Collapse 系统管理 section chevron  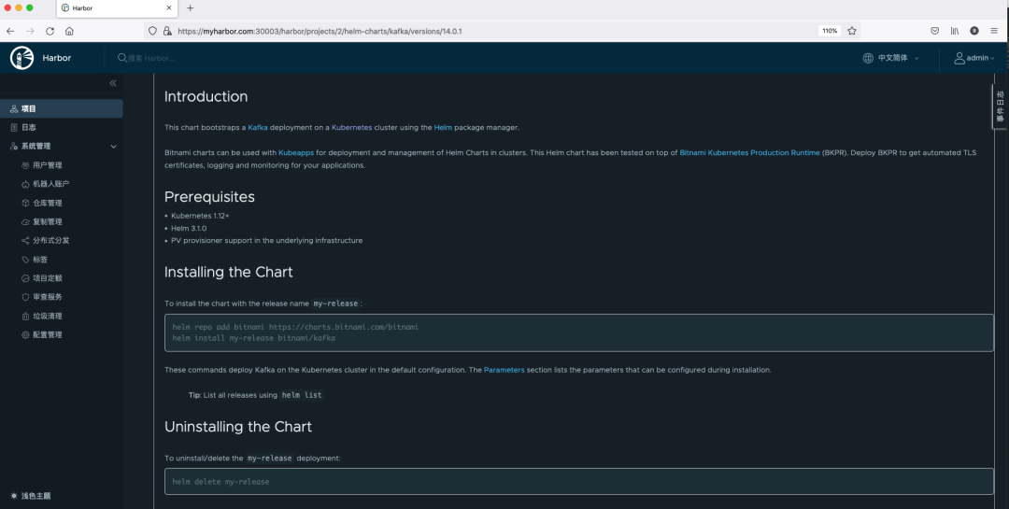coord(113,147)
